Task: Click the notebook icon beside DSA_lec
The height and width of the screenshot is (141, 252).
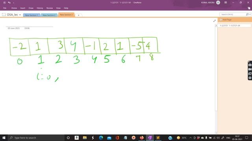Action: click(x=4, y=14)
